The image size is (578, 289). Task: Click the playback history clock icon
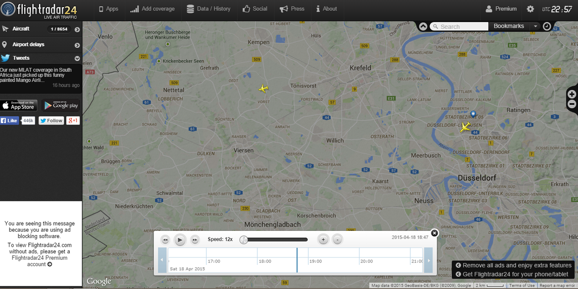pos(547,26)
